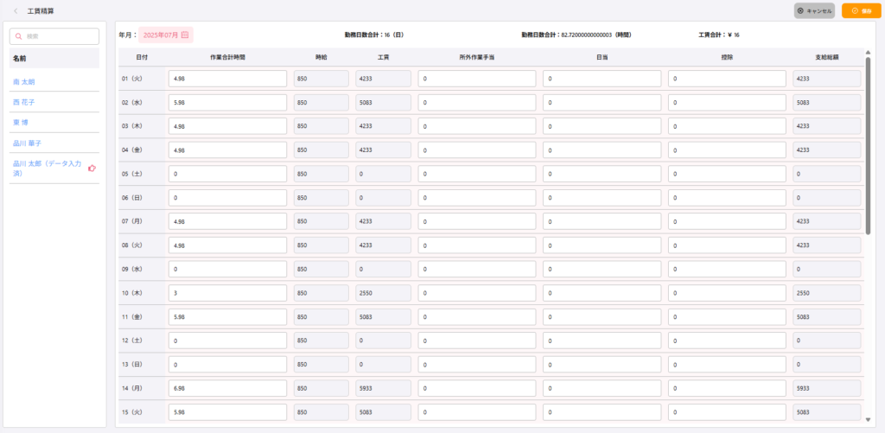Viewport: 885px width, 433px height.
Task: Open the calendar icon in the 年月 field
Action: tap(185, 35)
